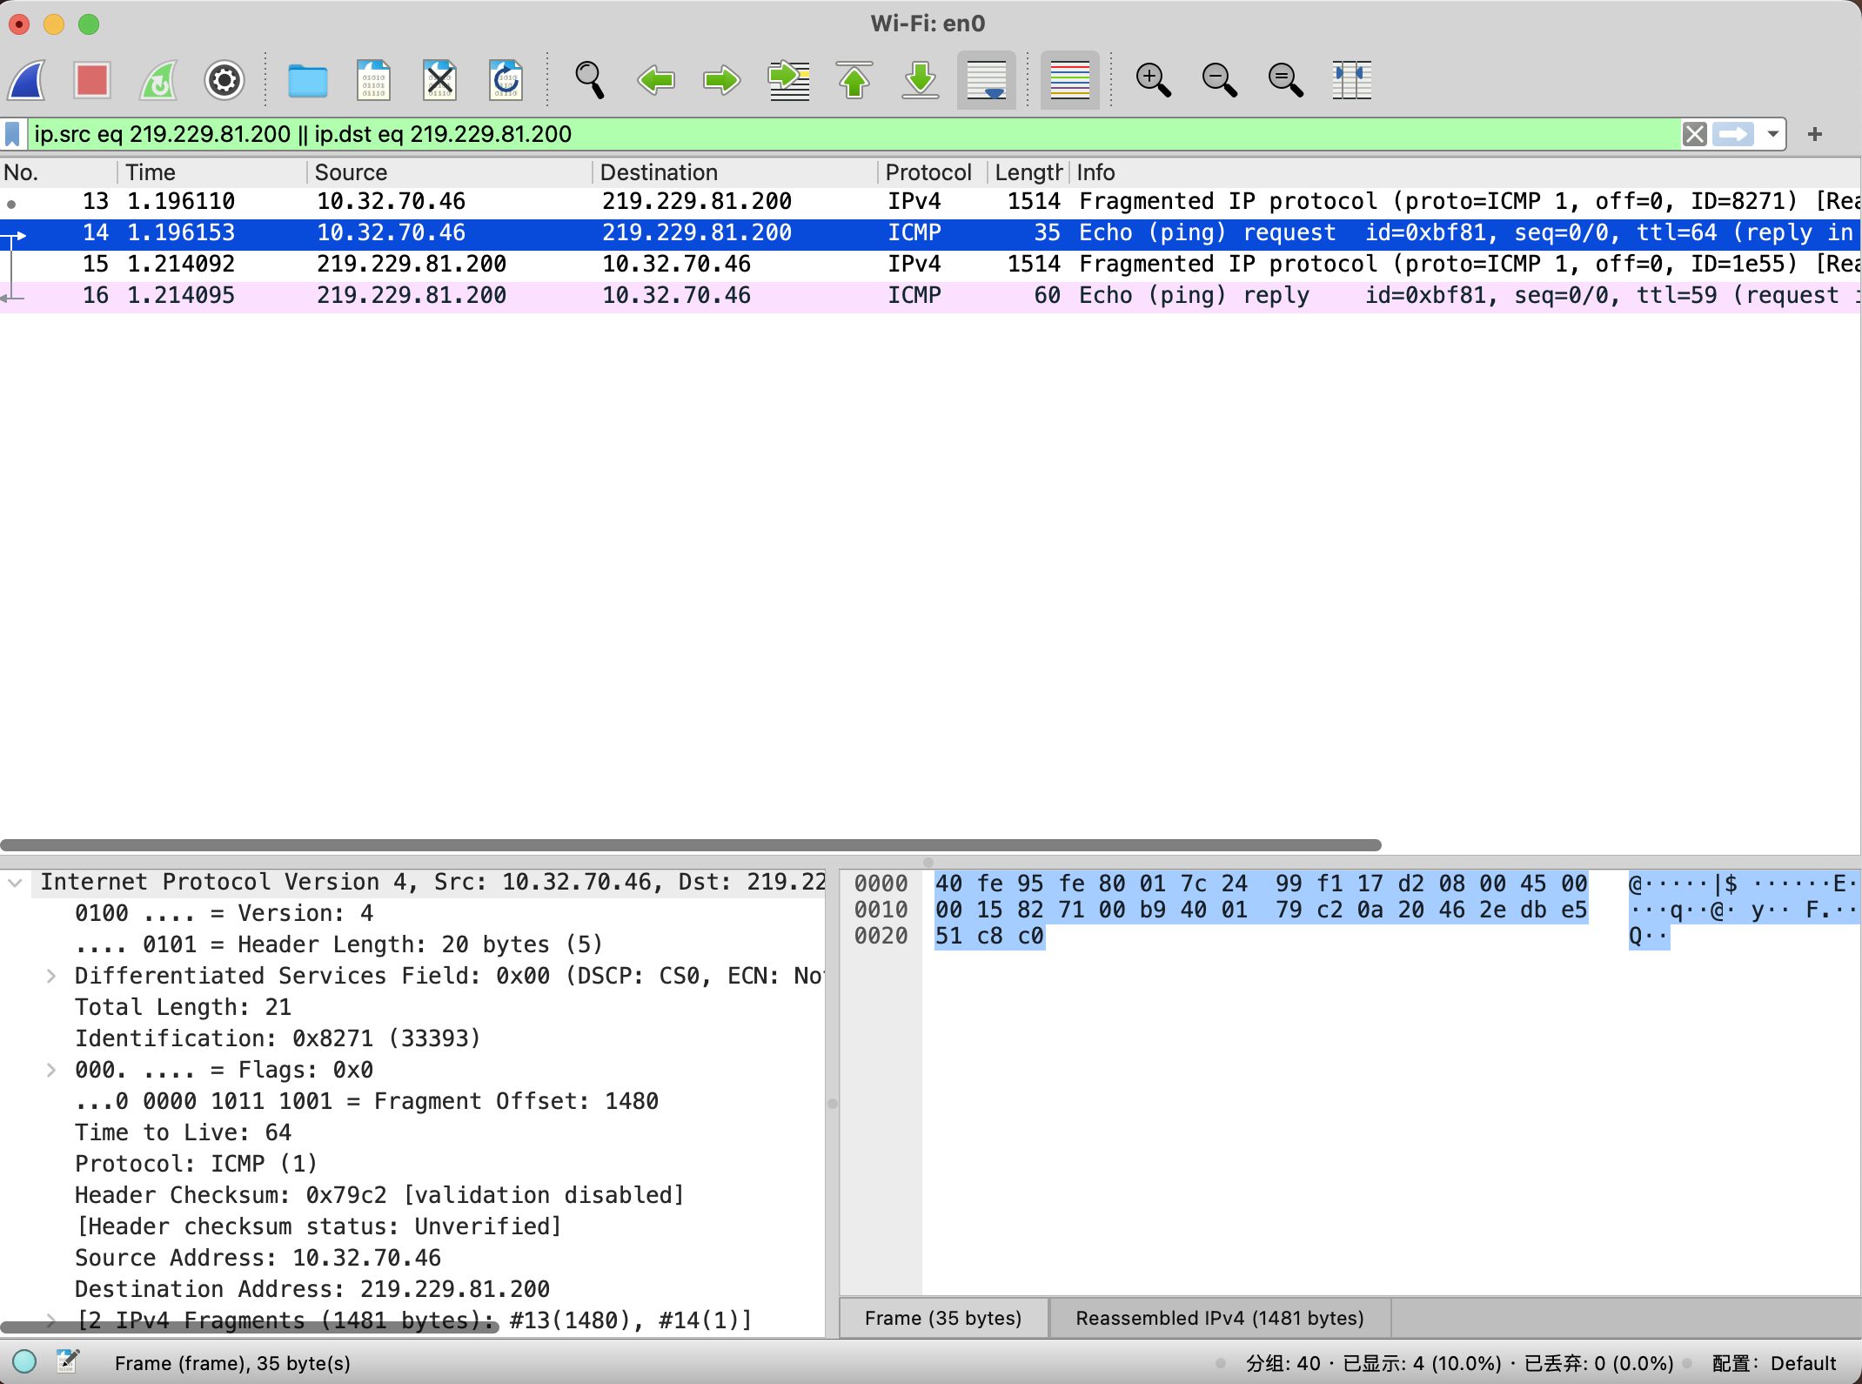Viewport: 1862px width, 1384px height.
Task: Click the Default profile in status bar
Action: click(1774, 1364)
